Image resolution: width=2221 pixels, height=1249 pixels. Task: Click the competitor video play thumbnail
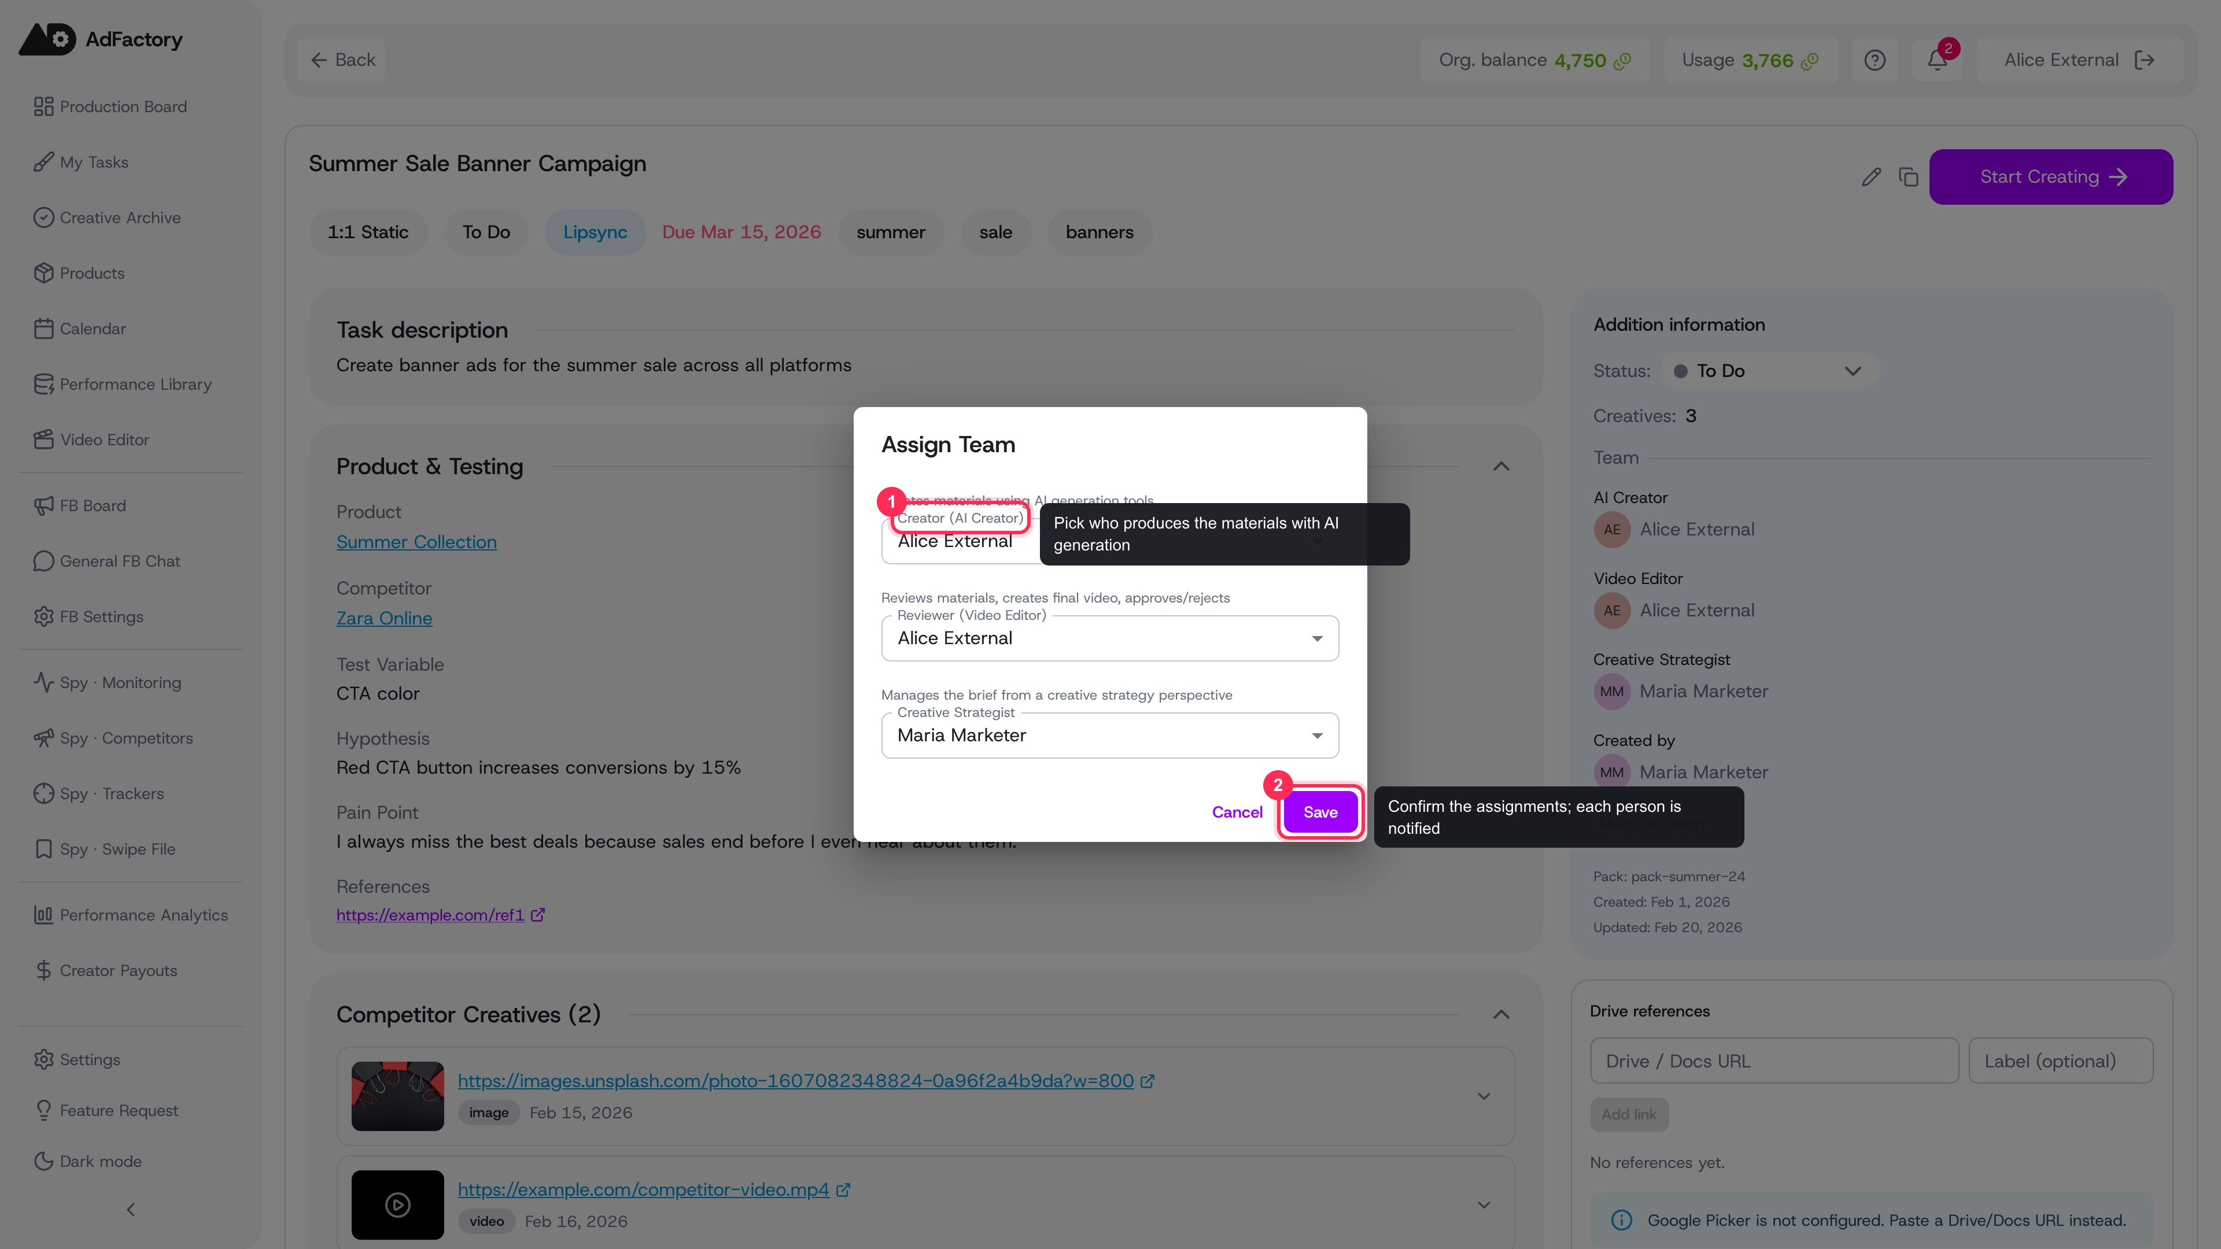tap(397, 1206)
